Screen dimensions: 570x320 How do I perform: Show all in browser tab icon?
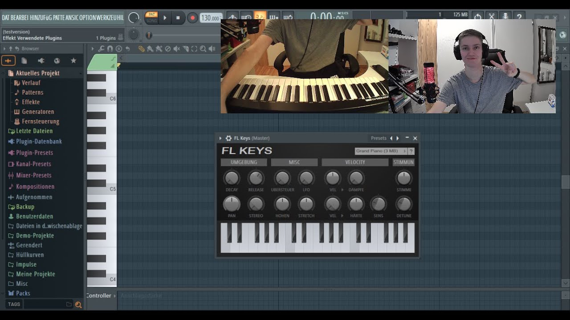[8, 60]
